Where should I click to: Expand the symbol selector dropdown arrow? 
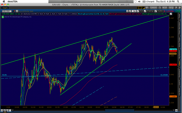coord(13,11)
